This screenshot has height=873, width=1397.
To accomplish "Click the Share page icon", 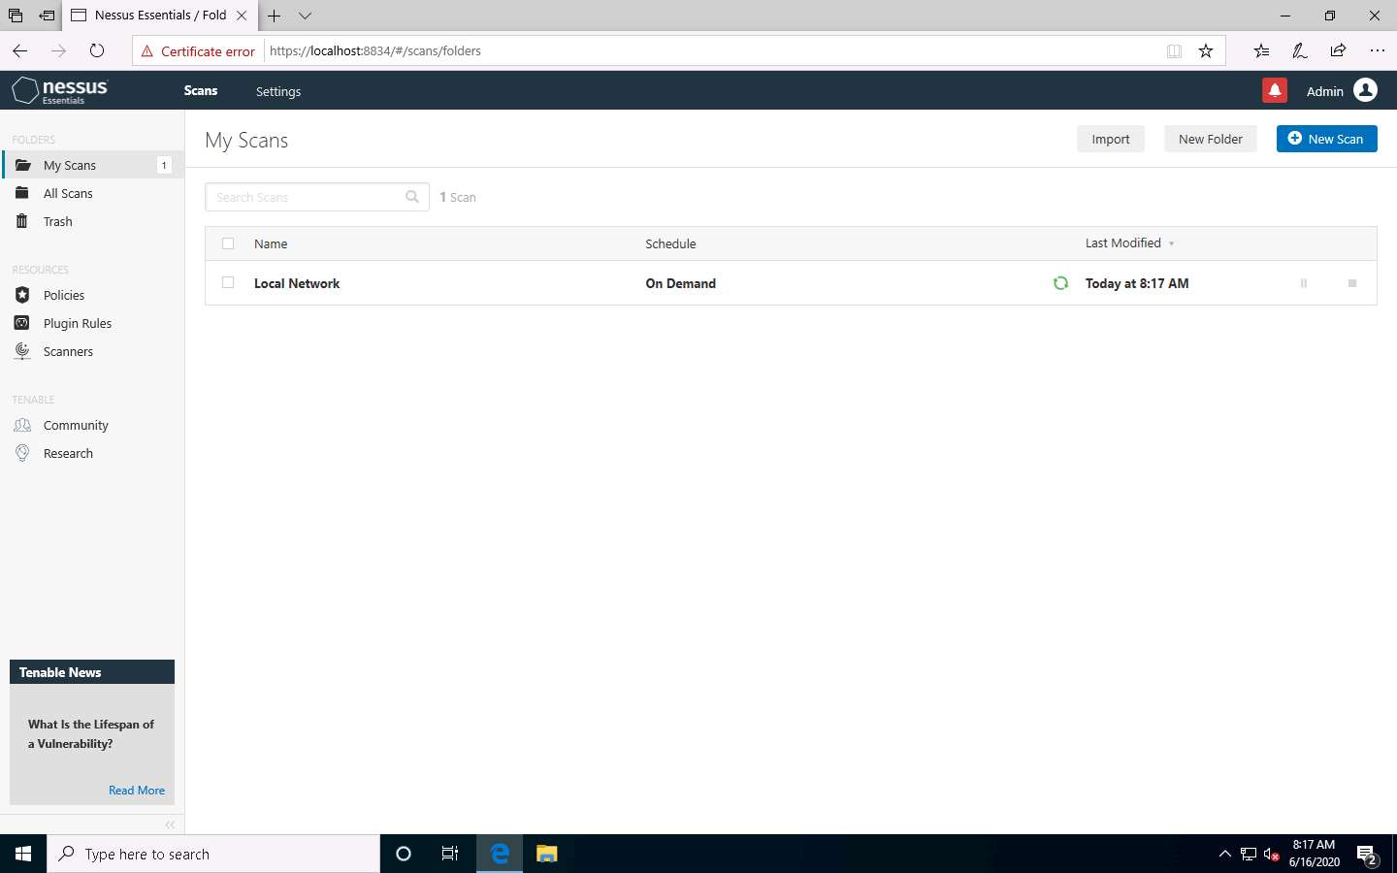I will pyautogui.click(x=1338, y=50).
